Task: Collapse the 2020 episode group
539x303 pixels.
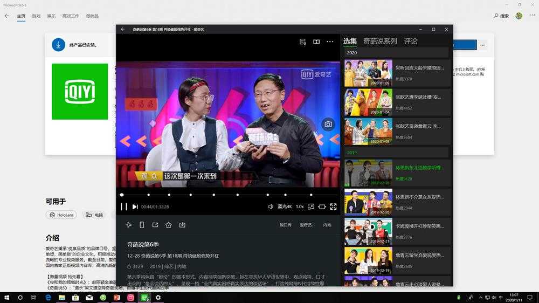Action: 396,53
